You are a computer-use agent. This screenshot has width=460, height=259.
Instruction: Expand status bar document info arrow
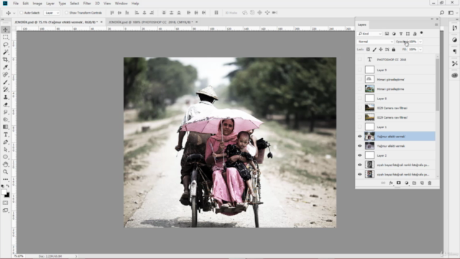coord(76,256)
